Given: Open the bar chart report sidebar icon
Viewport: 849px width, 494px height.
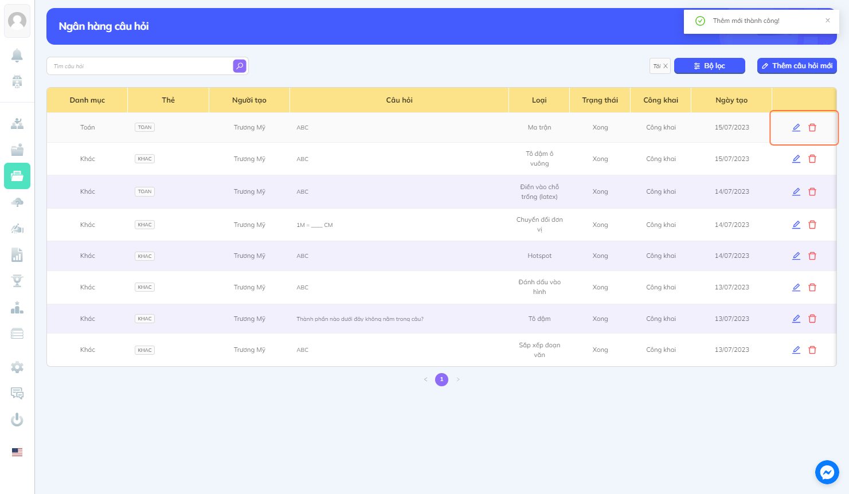Looking at the screenshot, I should [17, 255].
